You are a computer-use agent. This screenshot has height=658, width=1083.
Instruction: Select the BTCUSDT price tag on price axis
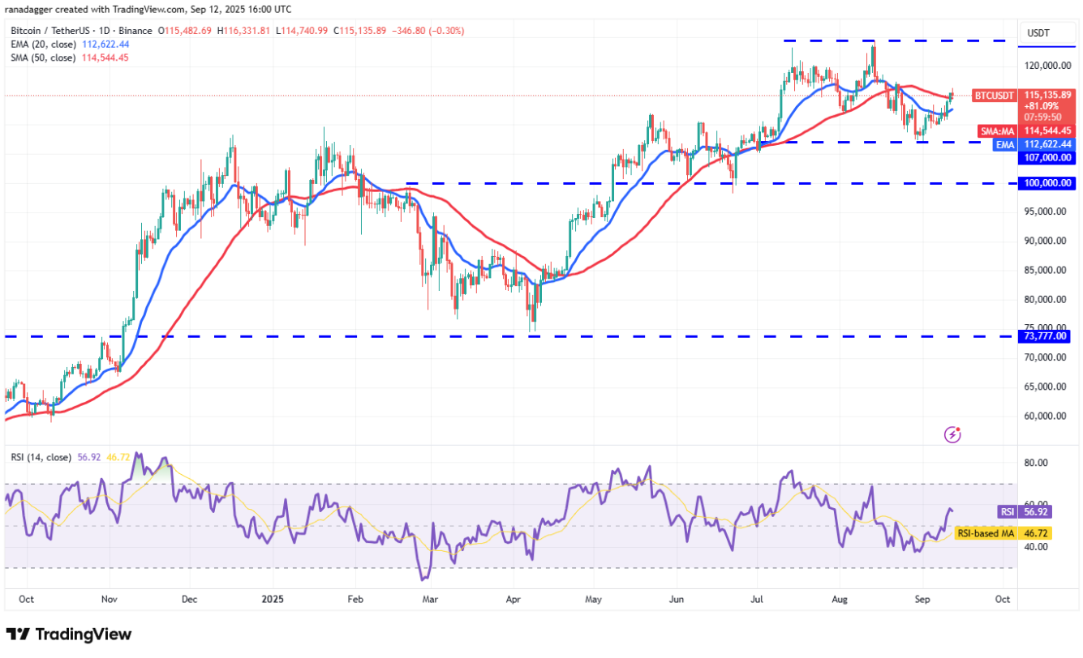(995, 96)
